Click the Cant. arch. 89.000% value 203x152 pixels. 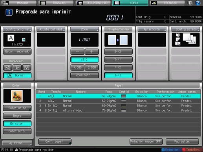pos(196,21)
